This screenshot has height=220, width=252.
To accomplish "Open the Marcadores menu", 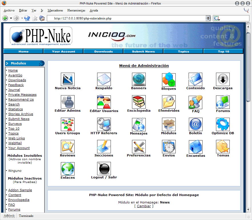I will coord(55,11).
